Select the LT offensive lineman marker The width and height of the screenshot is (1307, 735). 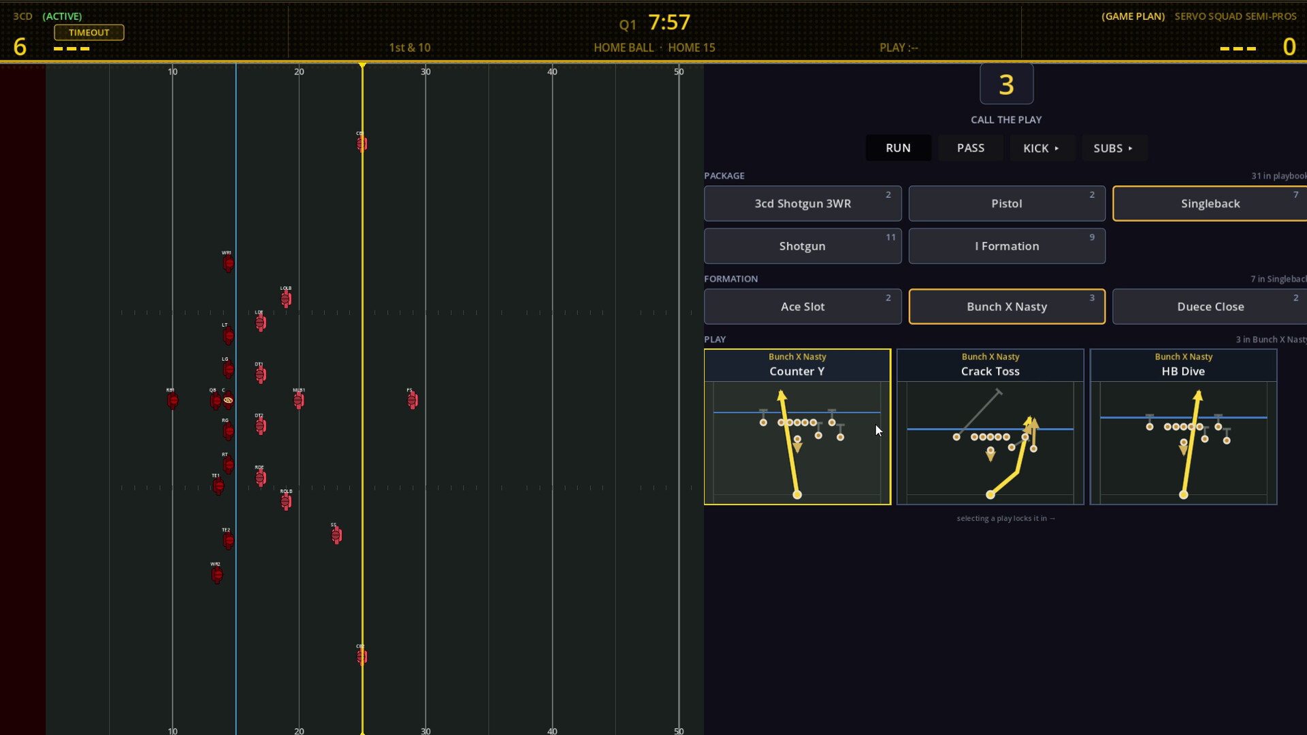click(228, 336)
